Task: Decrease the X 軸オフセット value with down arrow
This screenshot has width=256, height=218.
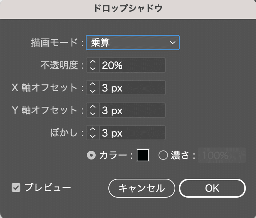Action: coord(93,91)
